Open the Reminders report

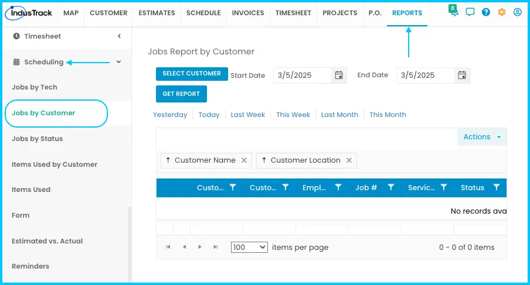(30, 266)
